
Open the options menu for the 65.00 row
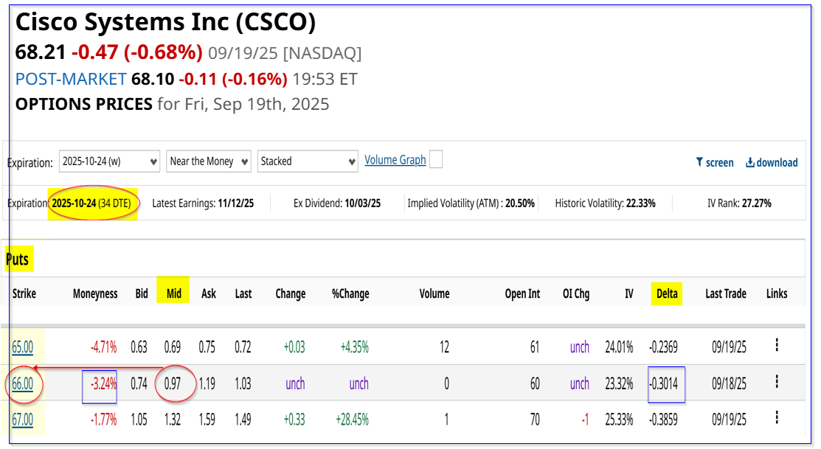point(777,345)
